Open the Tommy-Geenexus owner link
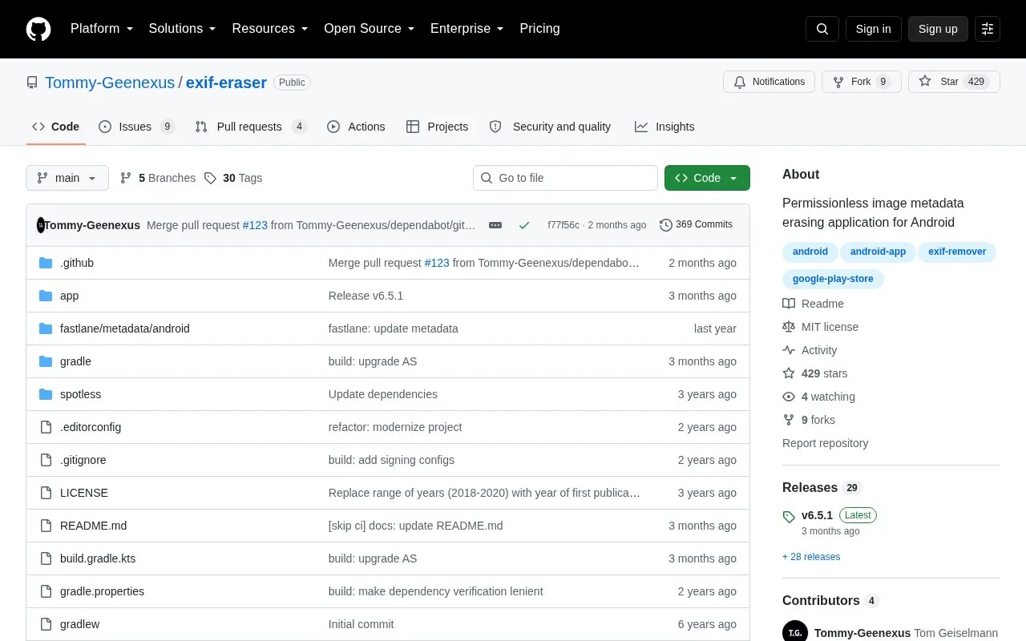Screen dimensions: 1026x641 pyautogui.click(x=110, y=83)
